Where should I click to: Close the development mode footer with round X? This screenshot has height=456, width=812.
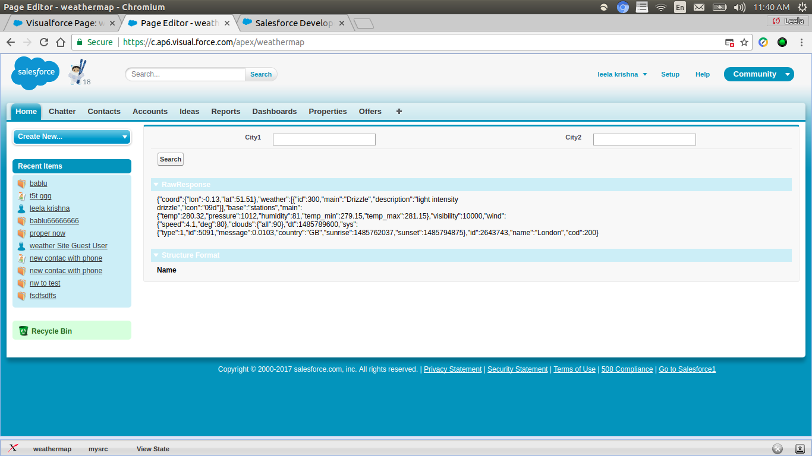pyautogui.click(x=778, y=449)
